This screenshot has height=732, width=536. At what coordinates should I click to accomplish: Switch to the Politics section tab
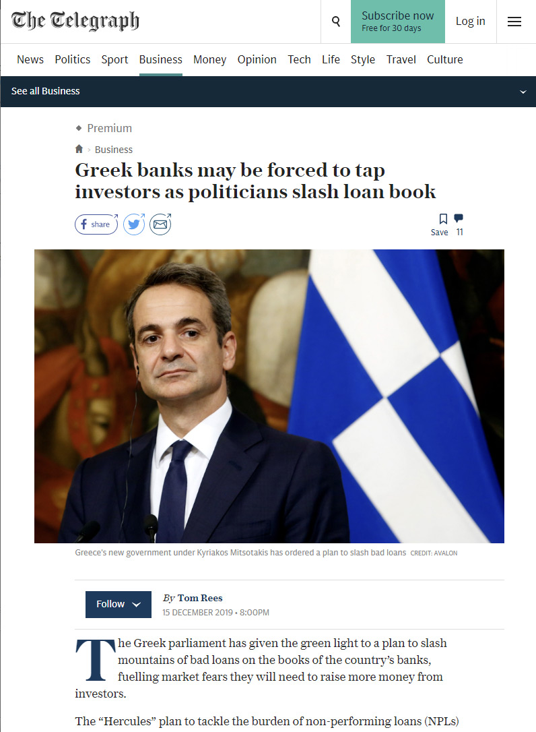click(x=72, y=60)
